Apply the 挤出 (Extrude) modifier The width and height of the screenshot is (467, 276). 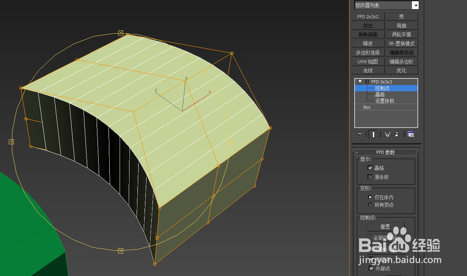pyautogui.click(x=368, y=26)
